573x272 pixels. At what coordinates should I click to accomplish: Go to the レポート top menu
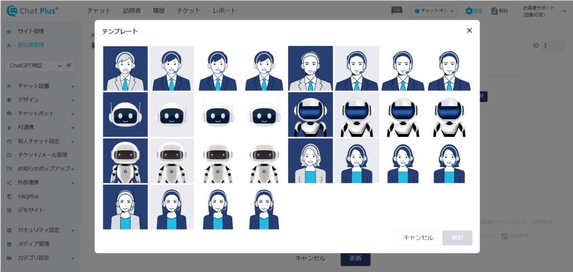click(224, 11)
